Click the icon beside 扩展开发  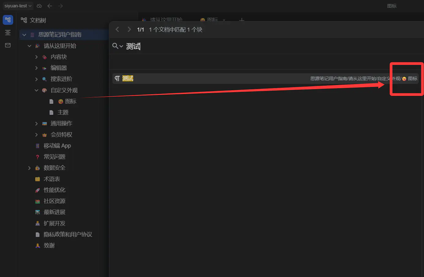37,223
